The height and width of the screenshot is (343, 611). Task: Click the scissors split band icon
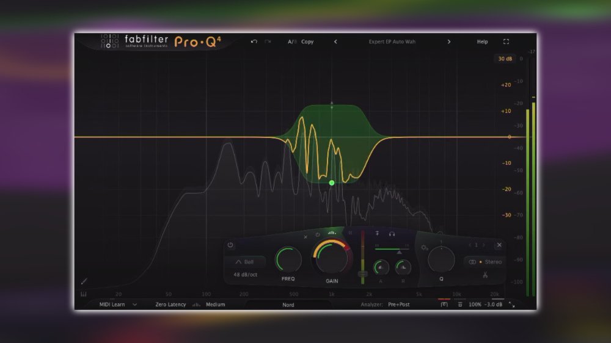pos(485,275)
